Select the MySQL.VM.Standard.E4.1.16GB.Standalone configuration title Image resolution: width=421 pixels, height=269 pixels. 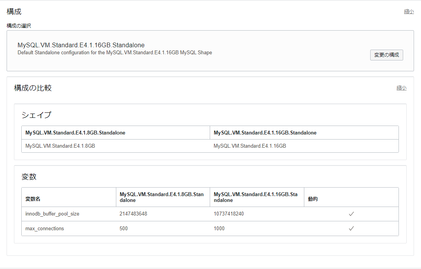click(x=81, y=45)
